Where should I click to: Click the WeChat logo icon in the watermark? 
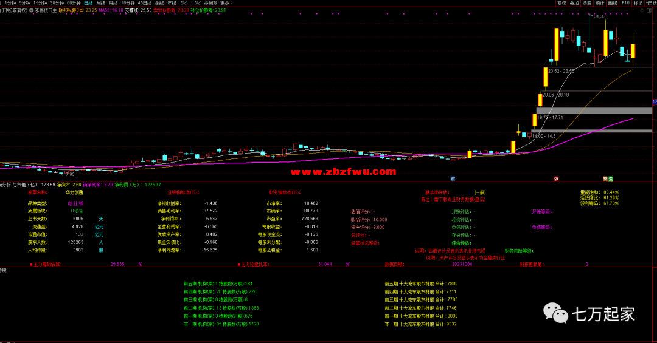pos(555,313)
